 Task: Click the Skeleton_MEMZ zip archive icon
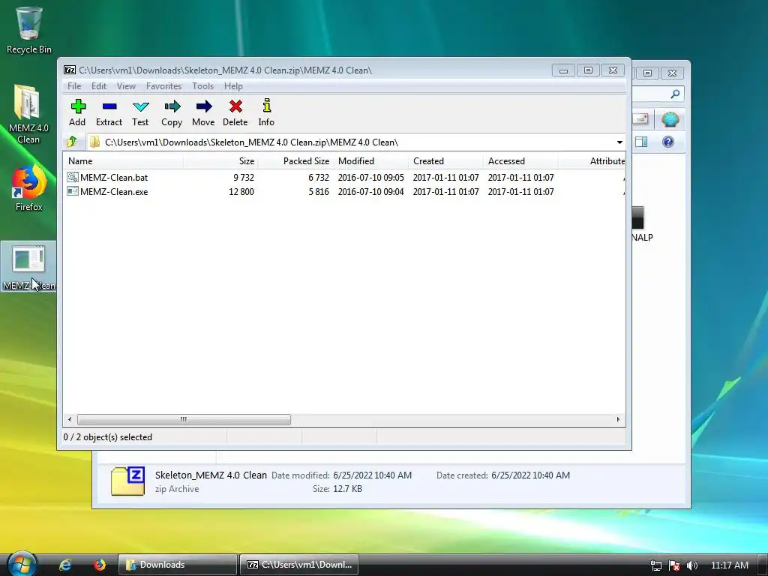(127, 481)
